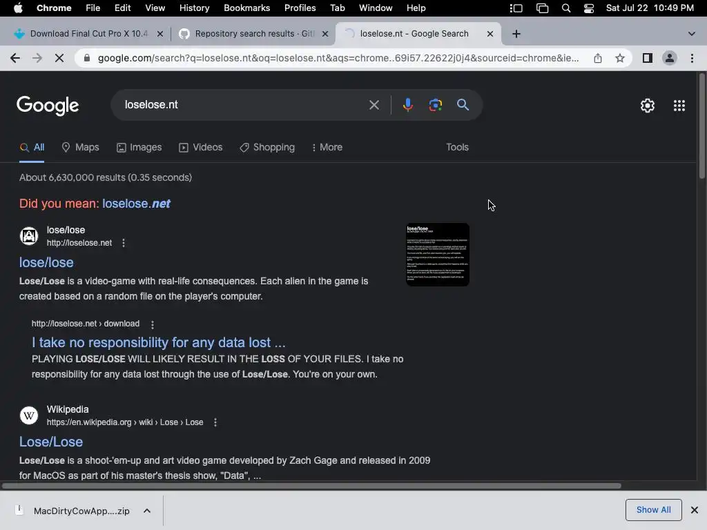This screenshot has width=707, height=530.
Task: Open the File menu
Action: pos(93,8)
